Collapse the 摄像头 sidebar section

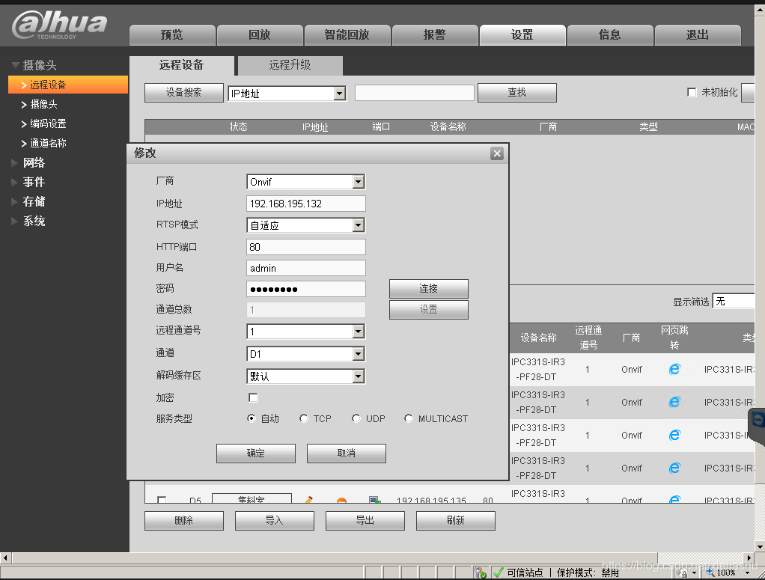(33, 65)
